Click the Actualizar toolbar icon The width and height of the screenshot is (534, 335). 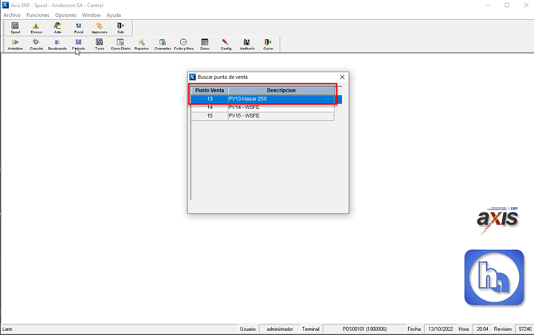pyautogui.click(x=15, y=45)
